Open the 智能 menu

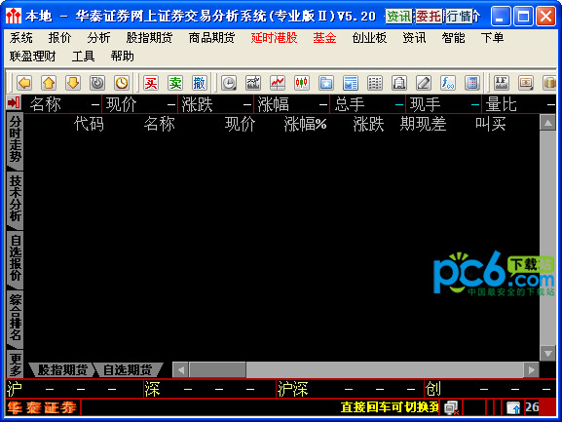pos(453,38)
